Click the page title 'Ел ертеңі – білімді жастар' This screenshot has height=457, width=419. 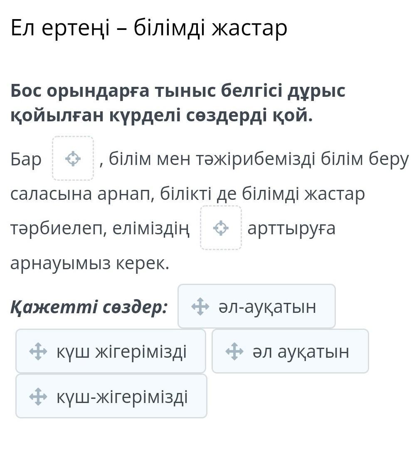coord(149,28)
